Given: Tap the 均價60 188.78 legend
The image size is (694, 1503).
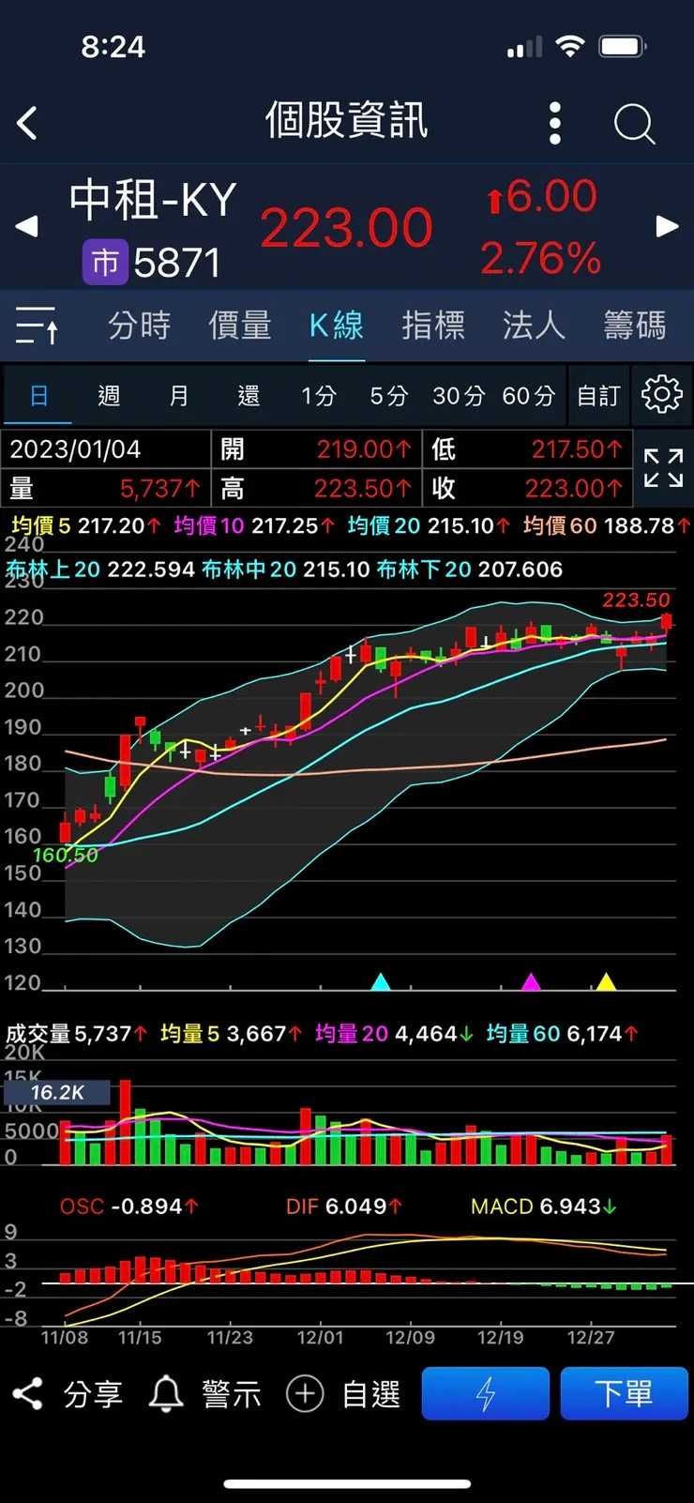Looking at the screenshot, I should (x=608, y=525).
